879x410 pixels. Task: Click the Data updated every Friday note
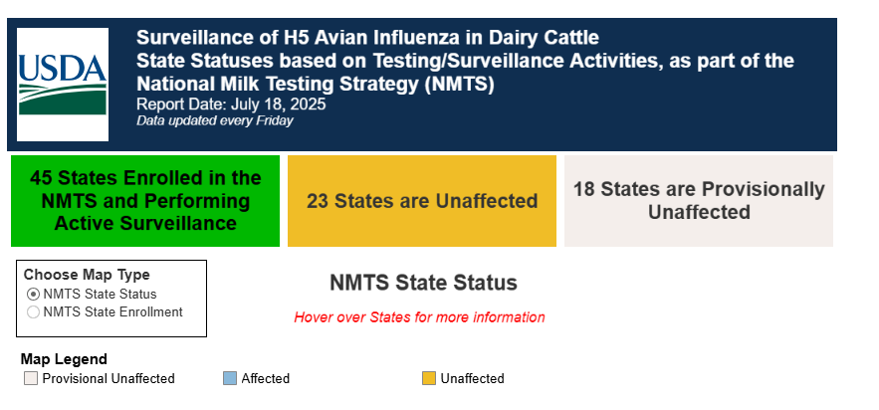(x=215, y=120)
